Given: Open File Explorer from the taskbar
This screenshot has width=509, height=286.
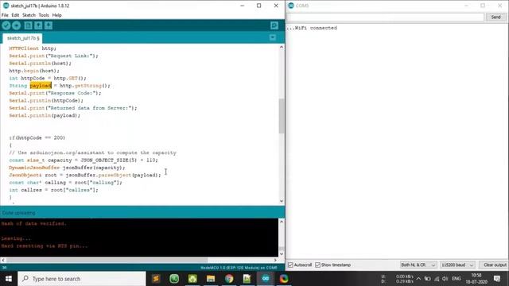Looking at the screenshot, I should pyautogui.click(x=211, y=279).
